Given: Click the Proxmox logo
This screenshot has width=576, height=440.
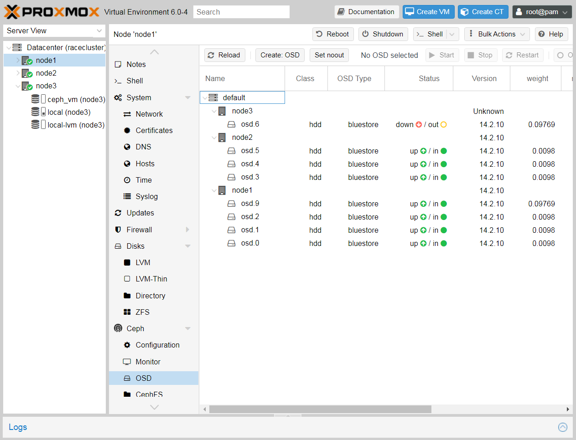Looking at the screenshot, I should click(x=52, y=12).
